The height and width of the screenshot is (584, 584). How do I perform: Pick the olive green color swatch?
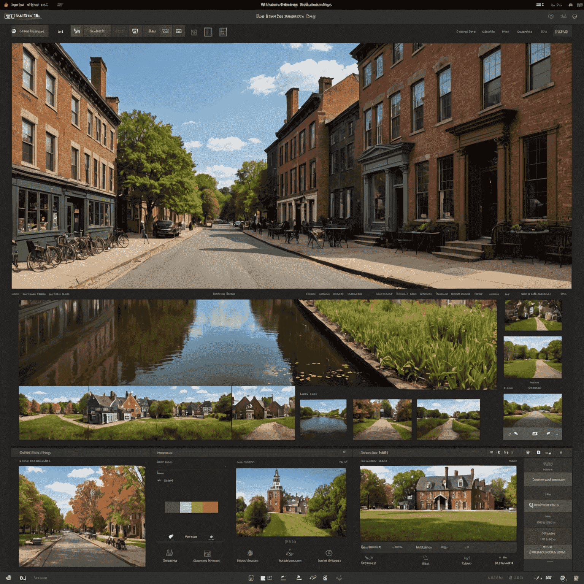click(197, 507)
